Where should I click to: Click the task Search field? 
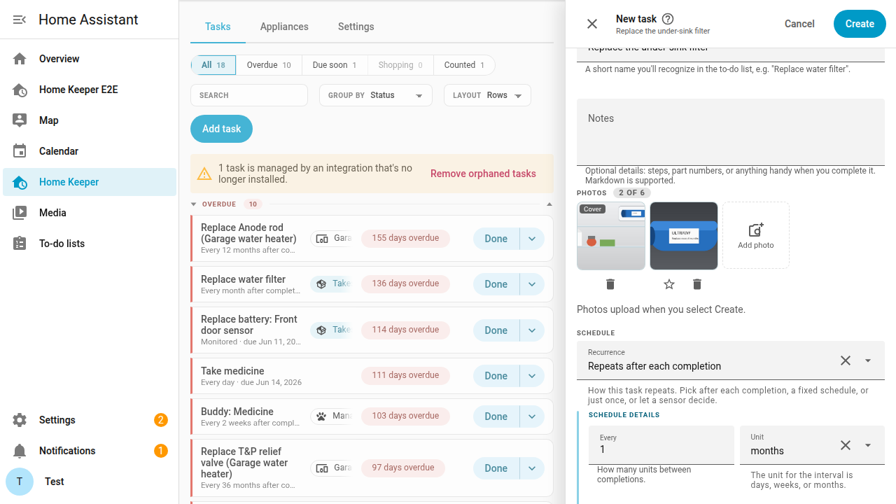click(249, 95)
